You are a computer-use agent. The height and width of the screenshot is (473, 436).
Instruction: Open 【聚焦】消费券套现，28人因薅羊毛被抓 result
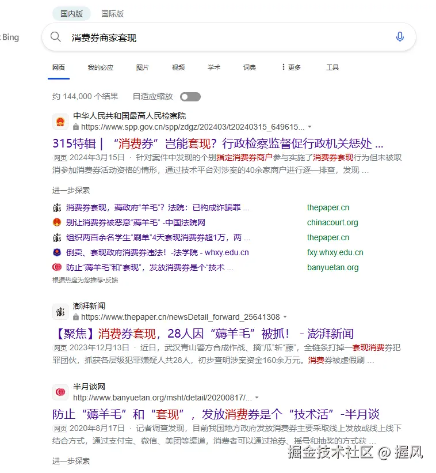[x=203, y=334]
